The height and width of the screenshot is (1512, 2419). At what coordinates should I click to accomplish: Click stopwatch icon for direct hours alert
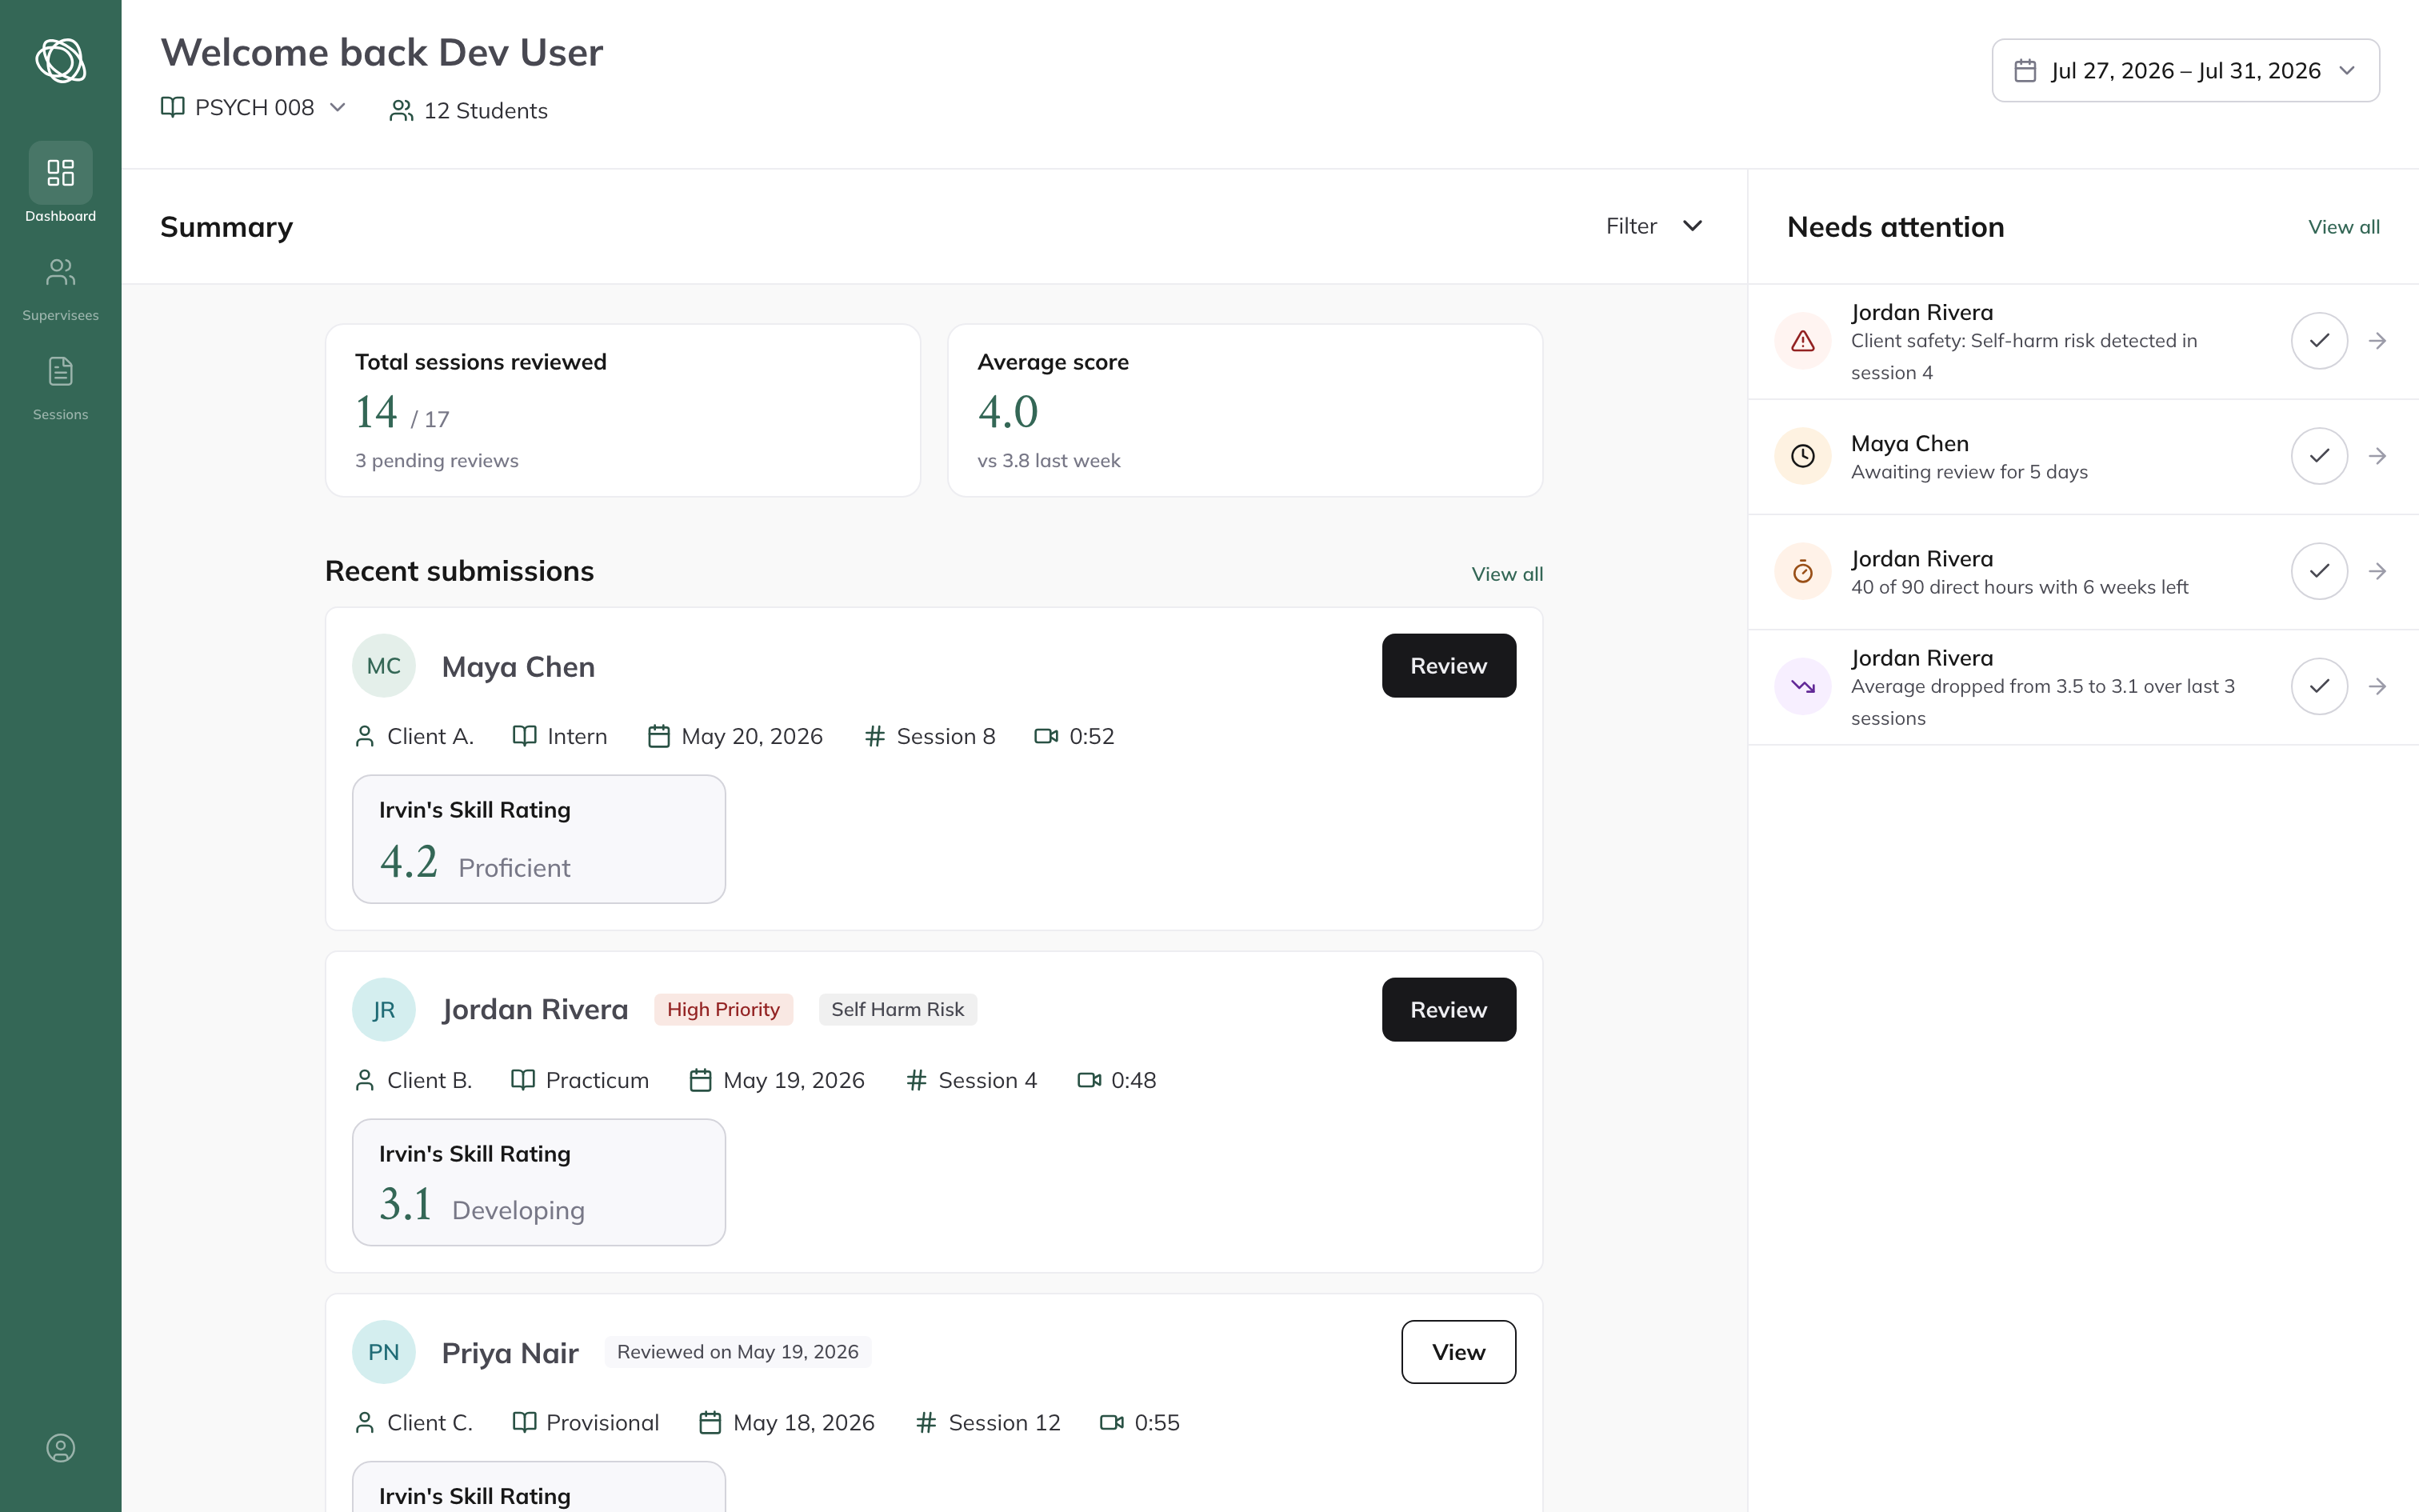[1802, 571]
